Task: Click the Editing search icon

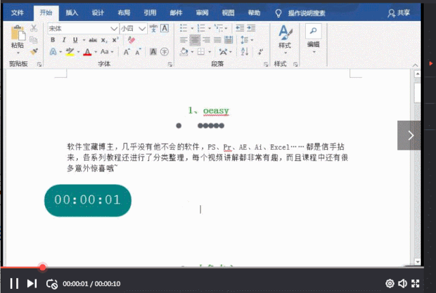Action: (x=313, y=32)
